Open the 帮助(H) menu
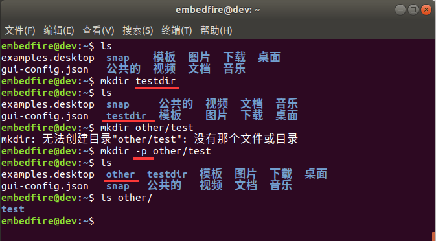Viewport: 436px width, 241px height. (x=216, y=30)
